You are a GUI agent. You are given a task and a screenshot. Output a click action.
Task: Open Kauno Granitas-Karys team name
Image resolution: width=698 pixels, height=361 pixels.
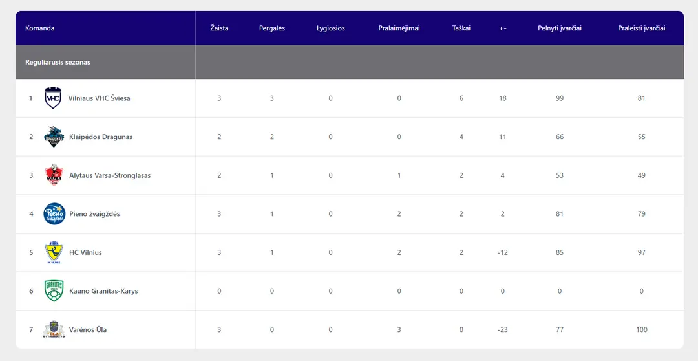point(103,291)
